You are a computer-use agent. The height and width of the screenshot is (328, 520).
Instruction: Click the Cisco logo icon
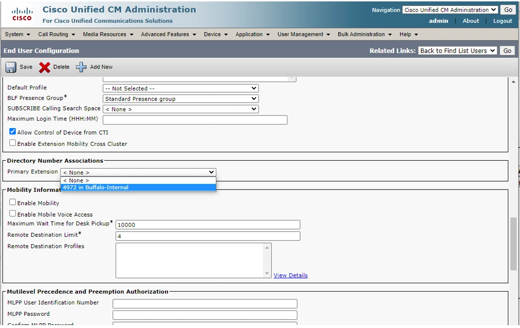(x=22, y=14)
